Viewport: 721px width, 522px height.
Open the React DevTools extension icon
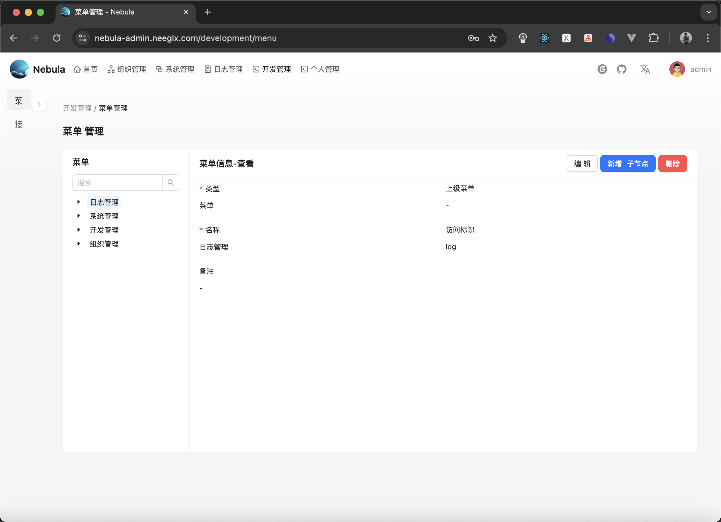pyautogui.click(x=544, y=38)
